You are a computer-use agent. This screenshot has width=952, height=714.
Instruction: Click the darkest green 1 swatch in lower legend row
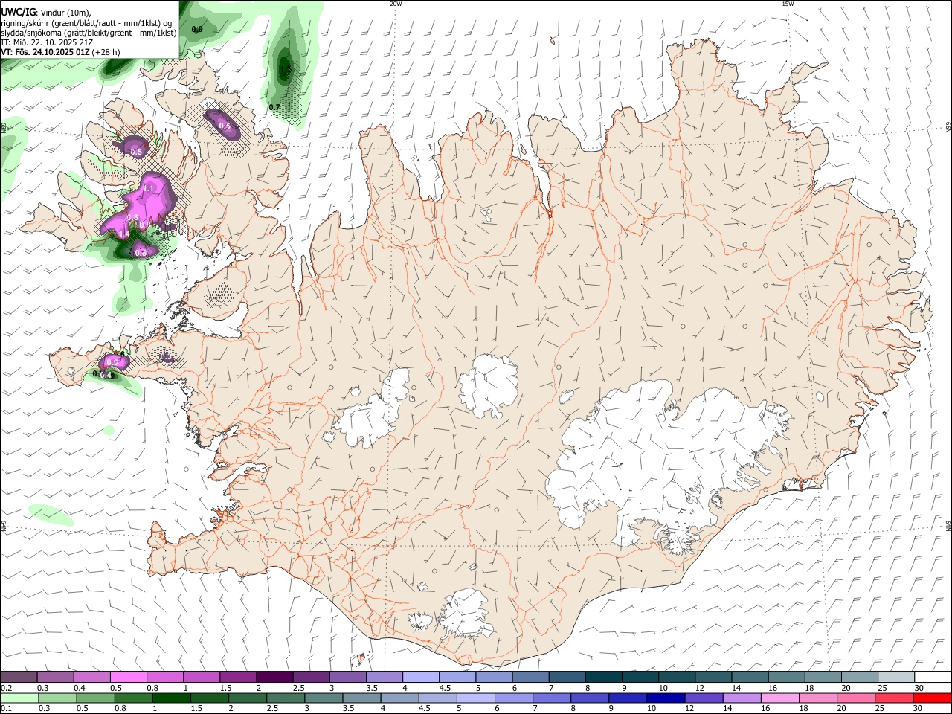click(x=172, y=698)
